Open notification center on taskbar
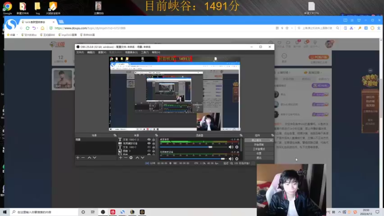The image size is (384, 216). pyautogui.click(x=377, y=212)
